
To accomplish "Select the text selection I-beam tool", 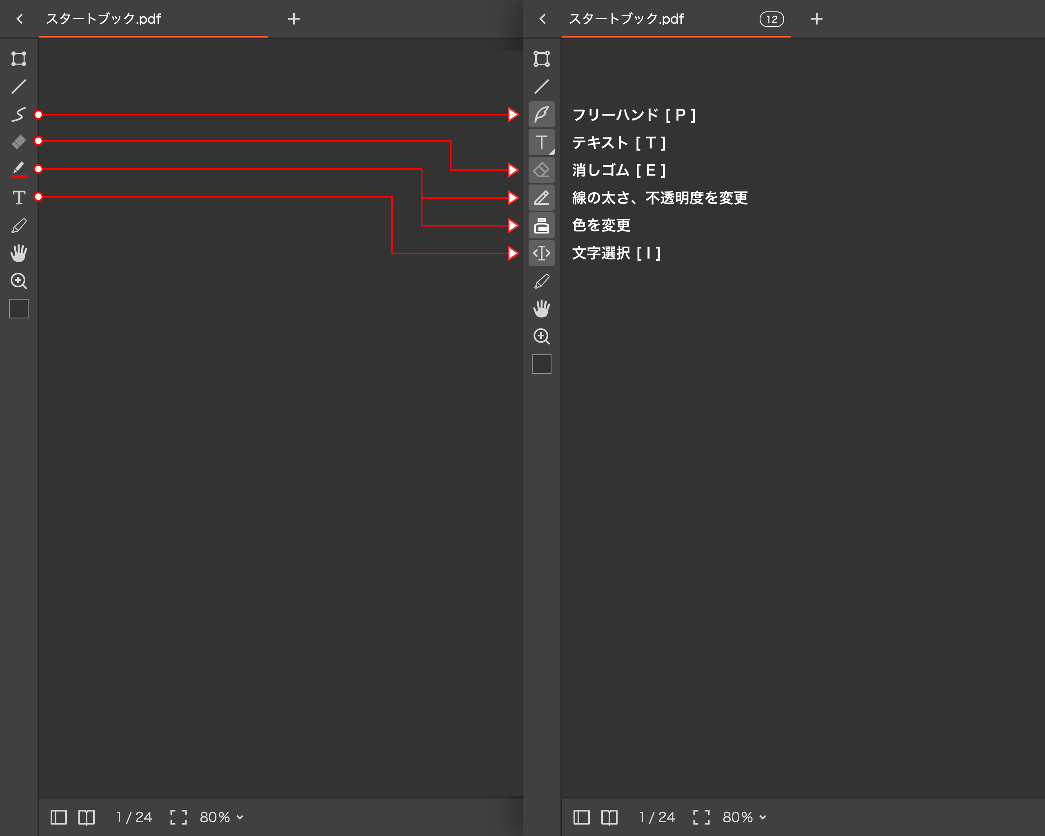I will [x=541, y=253].
